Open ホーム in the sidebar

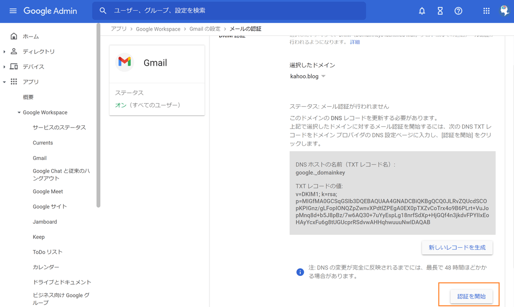[x=31, y=36]
